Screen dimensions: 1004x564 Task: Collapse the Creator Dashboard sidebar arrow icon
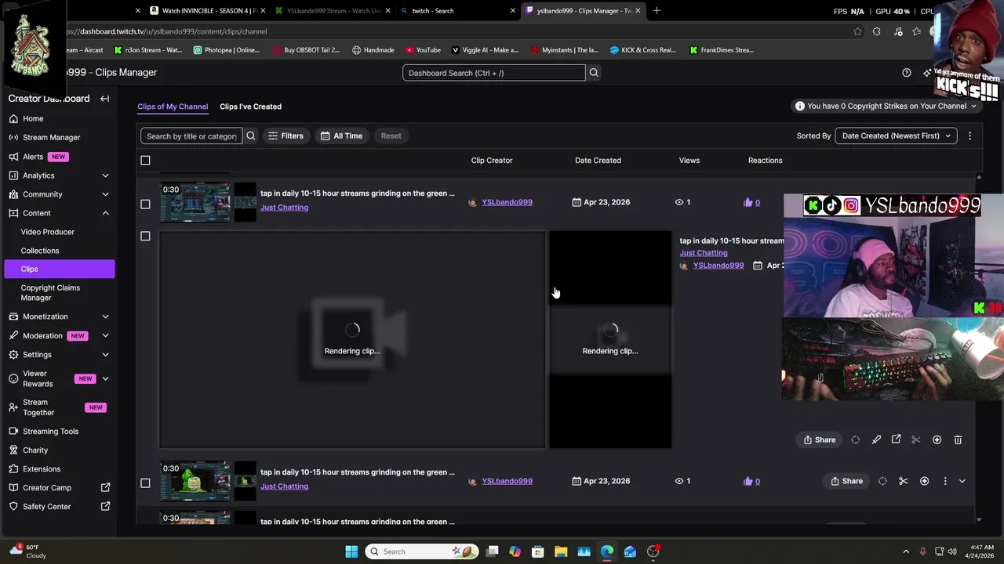pos(104,99)
